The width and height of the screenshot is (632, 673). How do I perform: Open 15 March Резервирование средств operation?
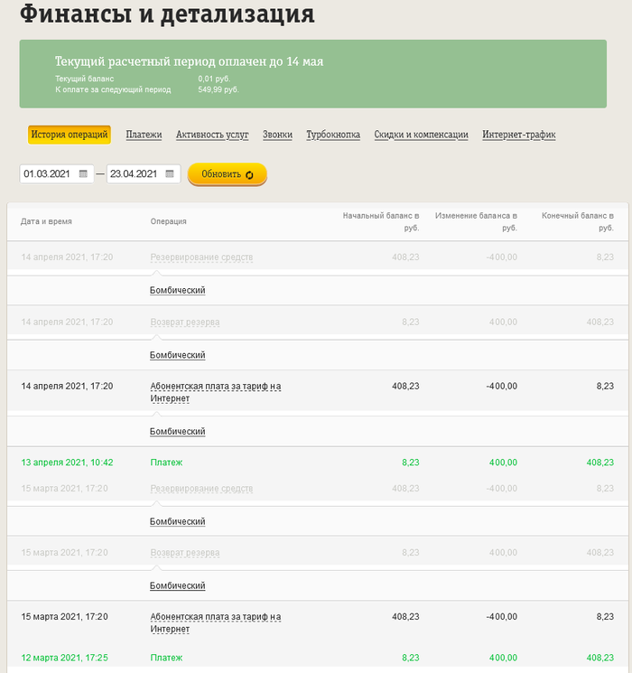(x=201, y=489)
